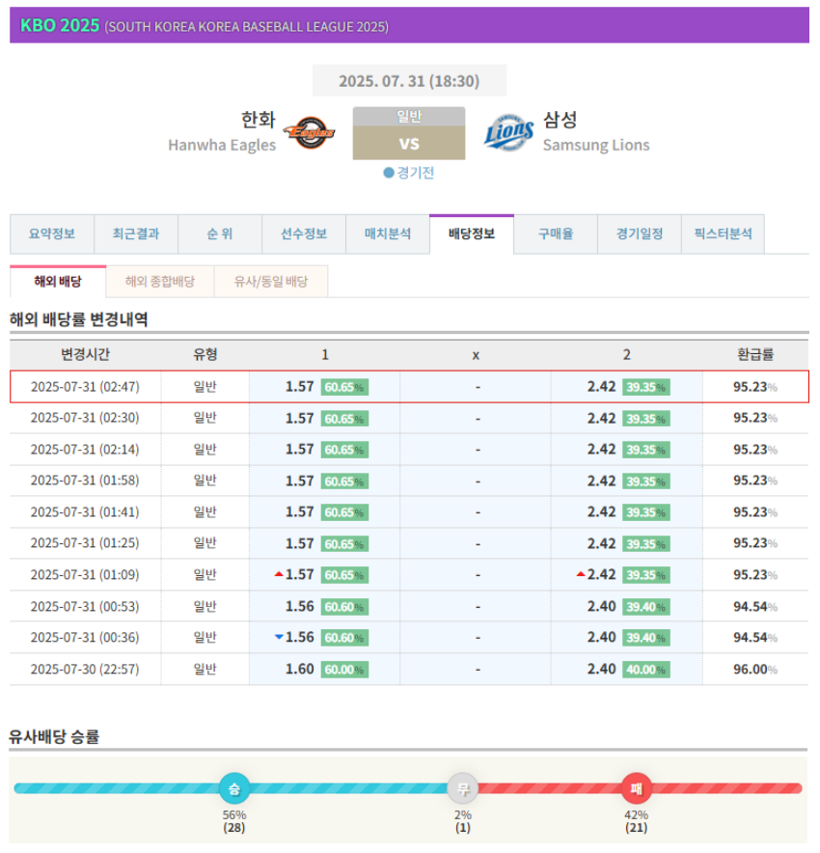
Task: Click the 96.00% refund rate value
Action: [x=755, y=669]
